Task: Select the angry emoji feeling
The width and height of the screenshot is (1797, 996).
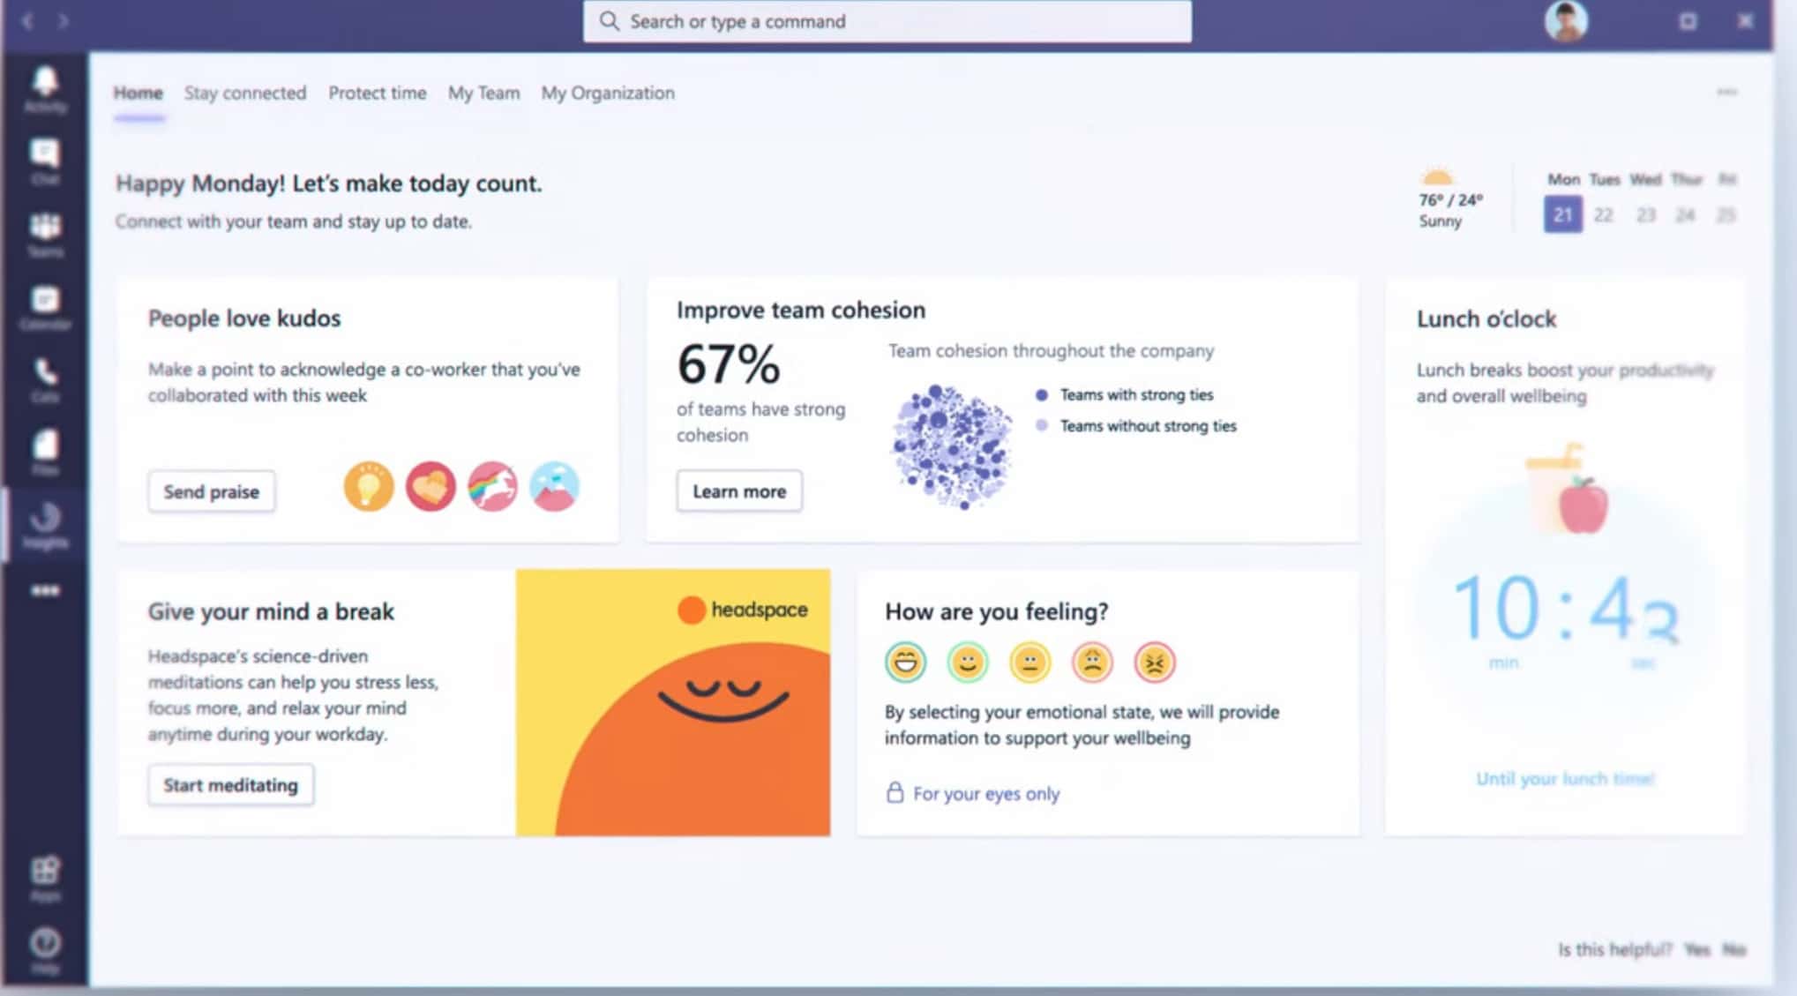Action: (x=1153, y=663)
